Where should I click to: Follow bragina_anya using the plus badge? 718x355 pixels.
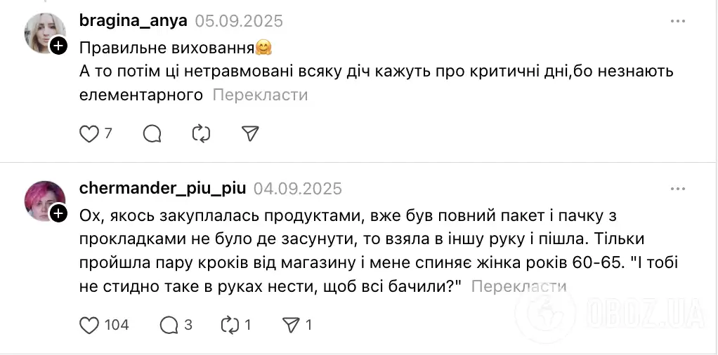click(59, 46)
